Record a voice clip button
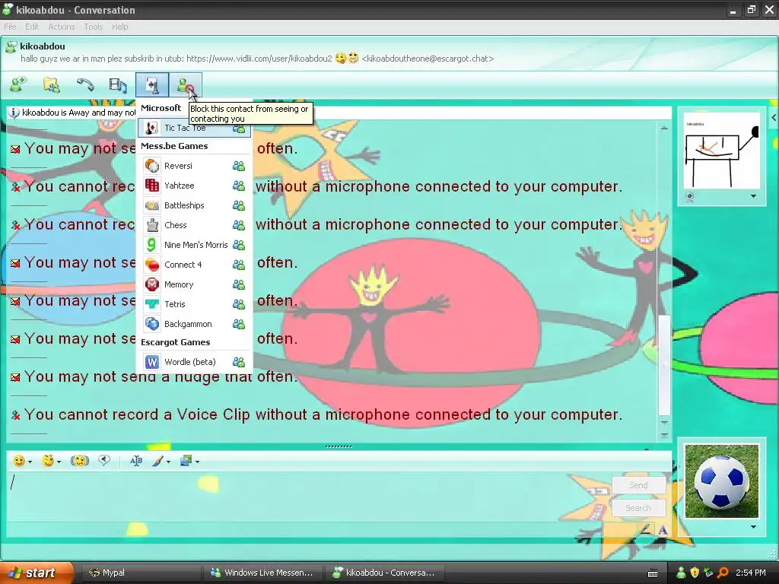The image size is (779, 584). pos(103,461)
